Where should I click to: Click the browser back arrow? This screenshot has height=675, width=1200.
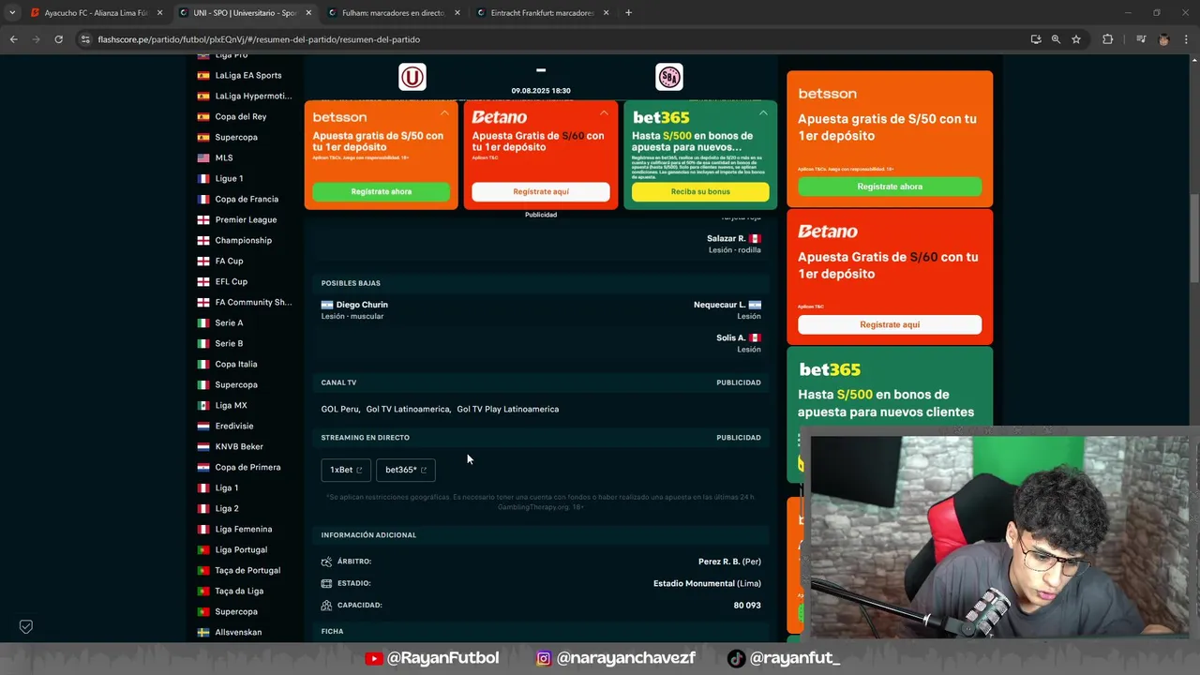[x=13, y=39]
